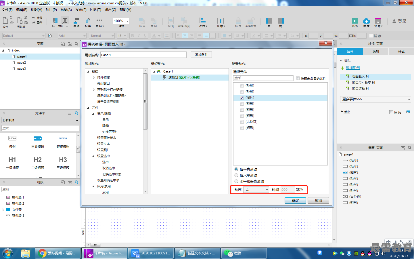Collapse the show/hide (显示/隐藏) tree node

pyautogui.click(x=93, y=114)
